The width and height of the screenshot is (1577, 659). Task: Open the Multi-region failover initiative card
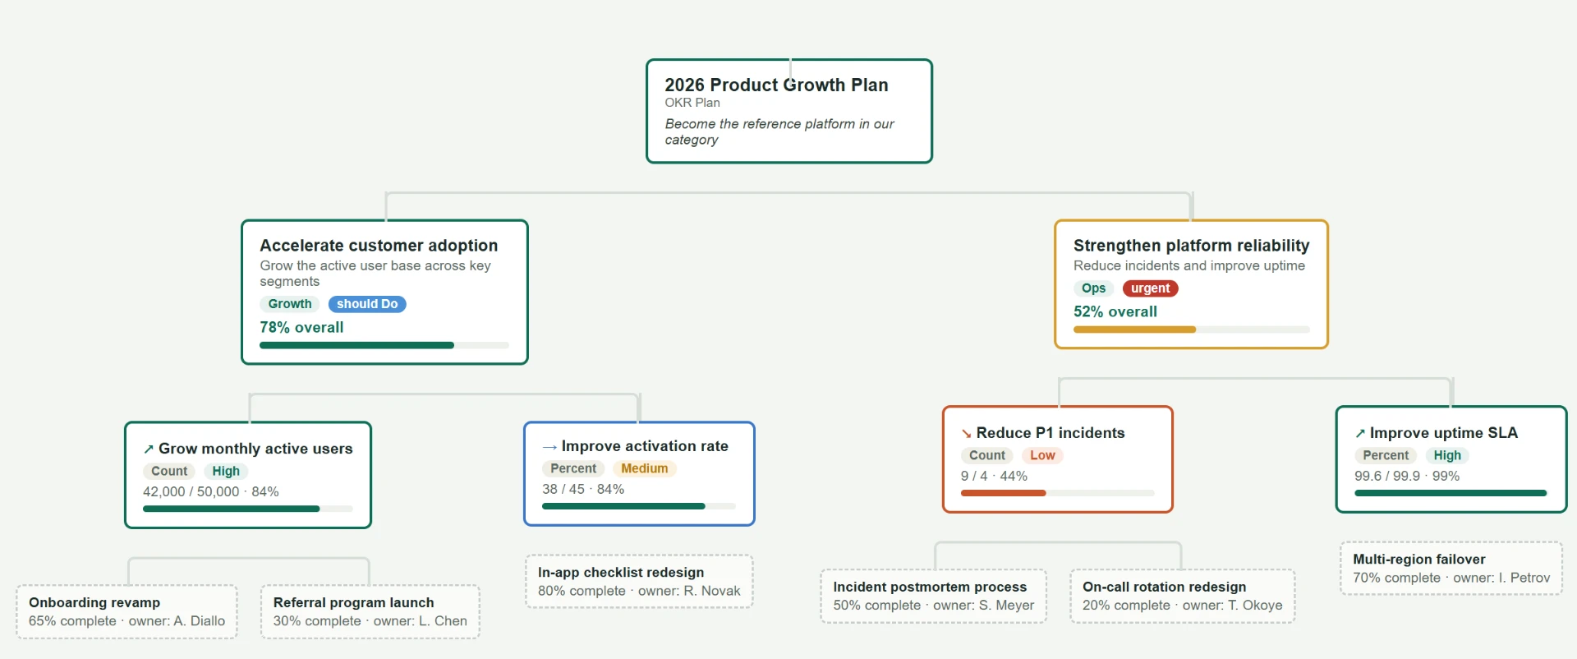coord(1451,569)
